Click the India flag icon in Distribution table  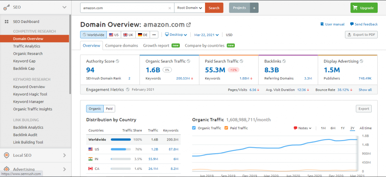pyautogui.click(x=90, y=159)
